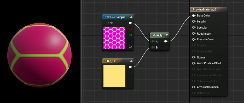
Task: Click the disabled Tessellation Multiplier pin
Action: point(194,75)
